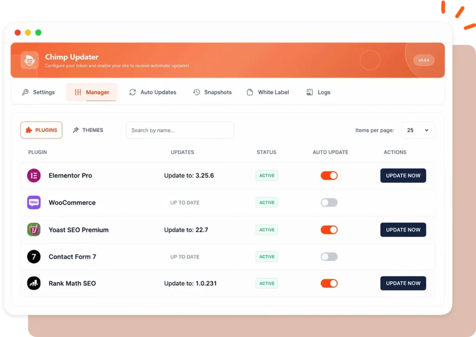
Task: Turn on Contact Form 7 auto update
Action: tap(329, 257)
